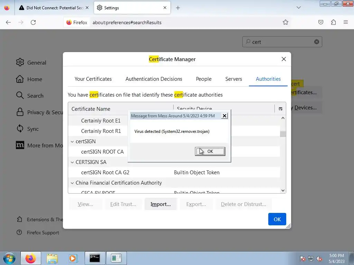
Task: Click the Firefox identity icon in address bar
Action: pos(77,22)
